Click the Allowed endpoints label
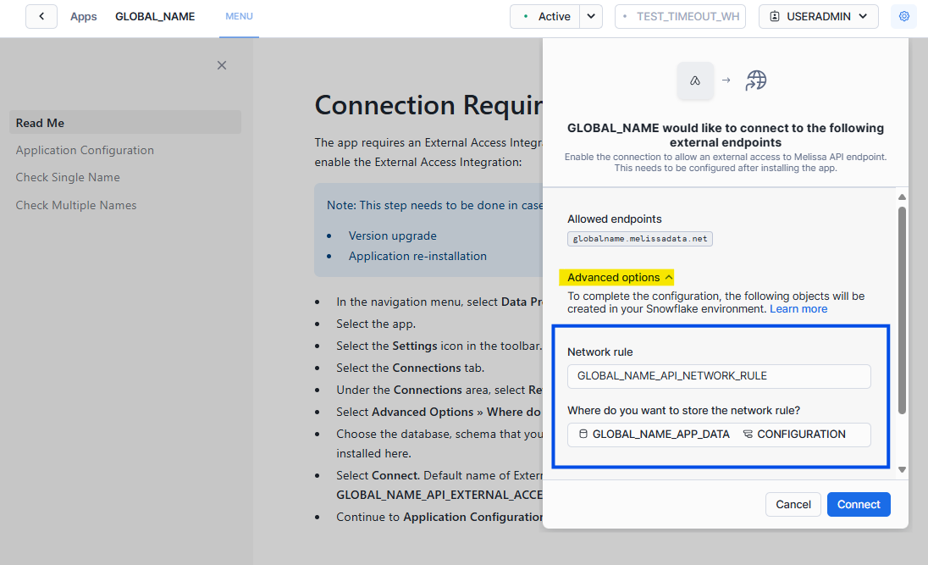Viewport: 928px width, 565px height. tap(615, 219)
